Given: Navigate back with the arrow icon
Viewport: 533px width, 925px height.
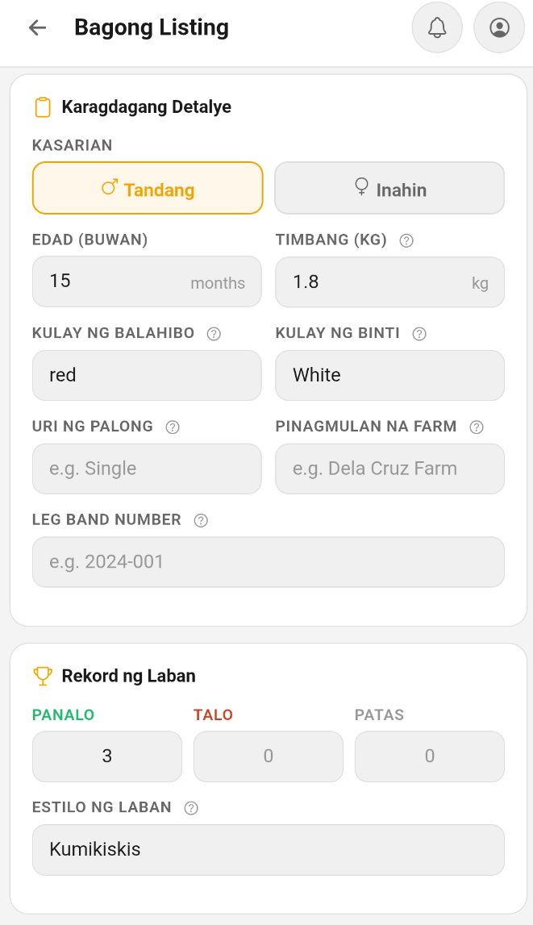Looking at the screenshot, I should [38, 27].
